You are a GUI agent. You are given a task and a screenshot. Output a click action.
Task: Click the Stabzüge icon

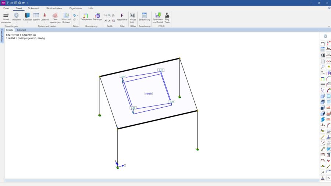point(97,17)
